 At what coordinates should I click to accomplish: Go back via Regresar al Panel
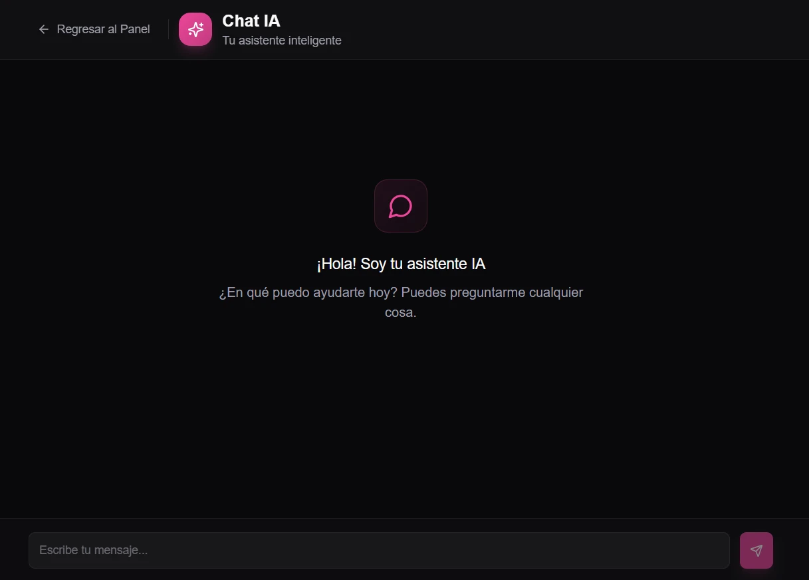(94, 29)
